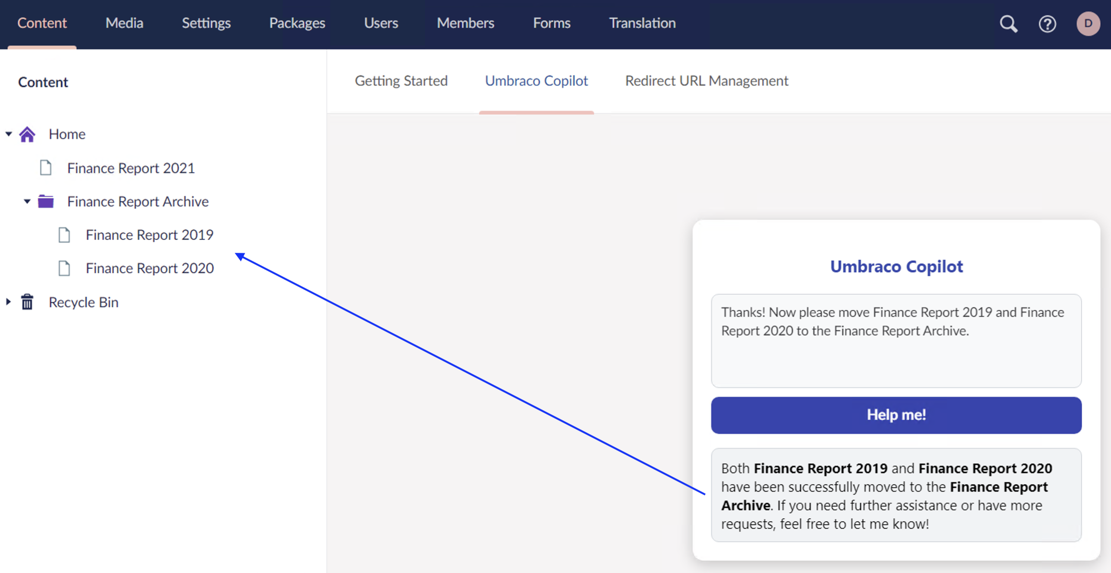Open Finance Report 2020 in the tree
Viewport: 1111px width, 573px height.
click(x=149, y=268)
